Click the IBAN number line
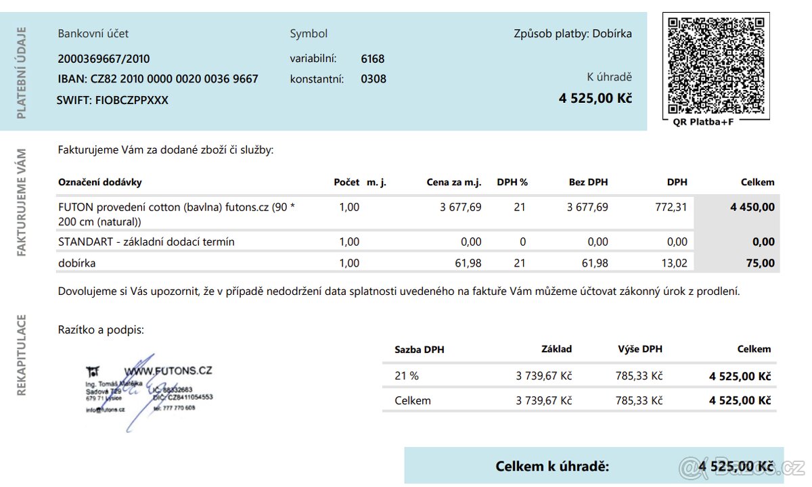The height and width of the screenshot is (487, 812). coord(158,79)
